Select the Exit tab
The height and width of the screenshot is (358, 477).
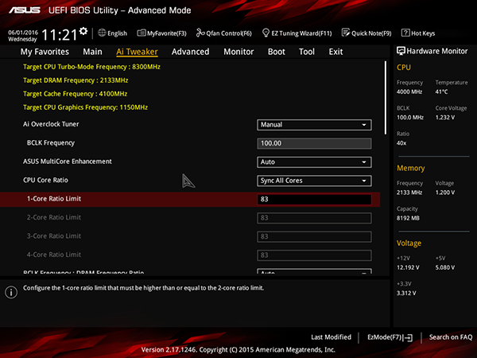point(335,52)
